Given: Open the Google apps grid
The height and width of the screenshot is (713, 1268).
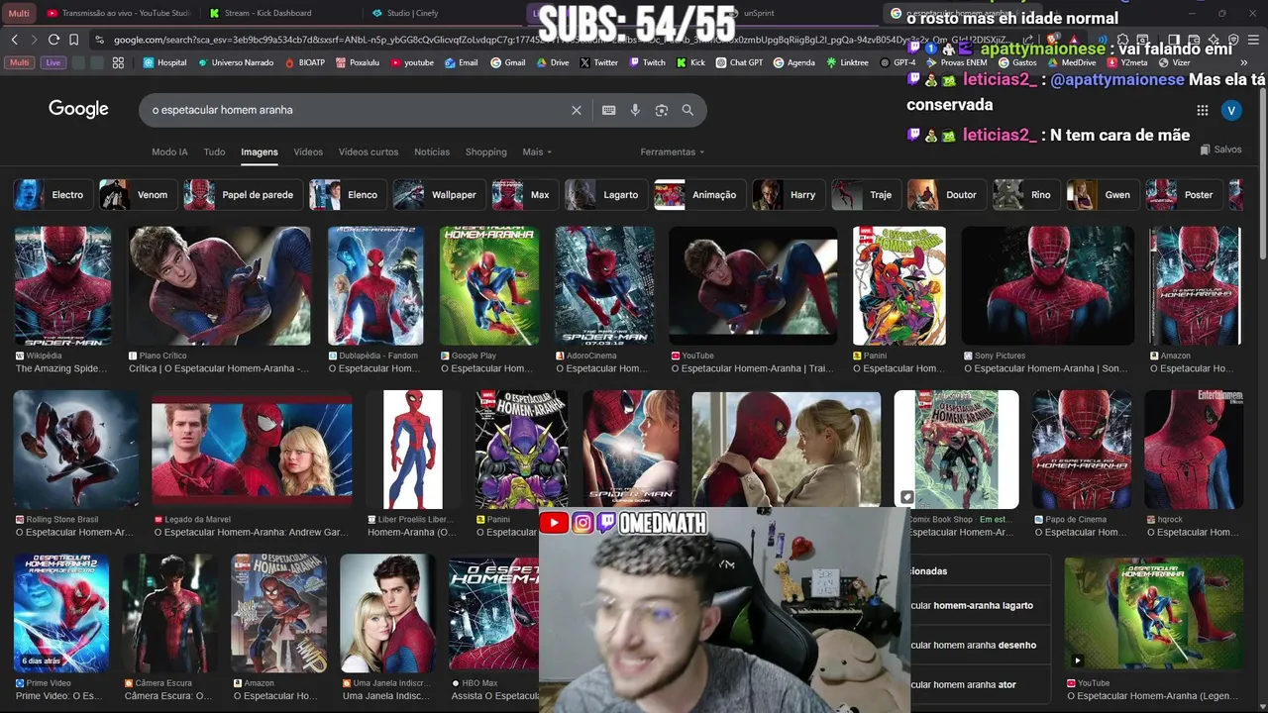Looking at the screenshot, I should tap(1202, 111).
